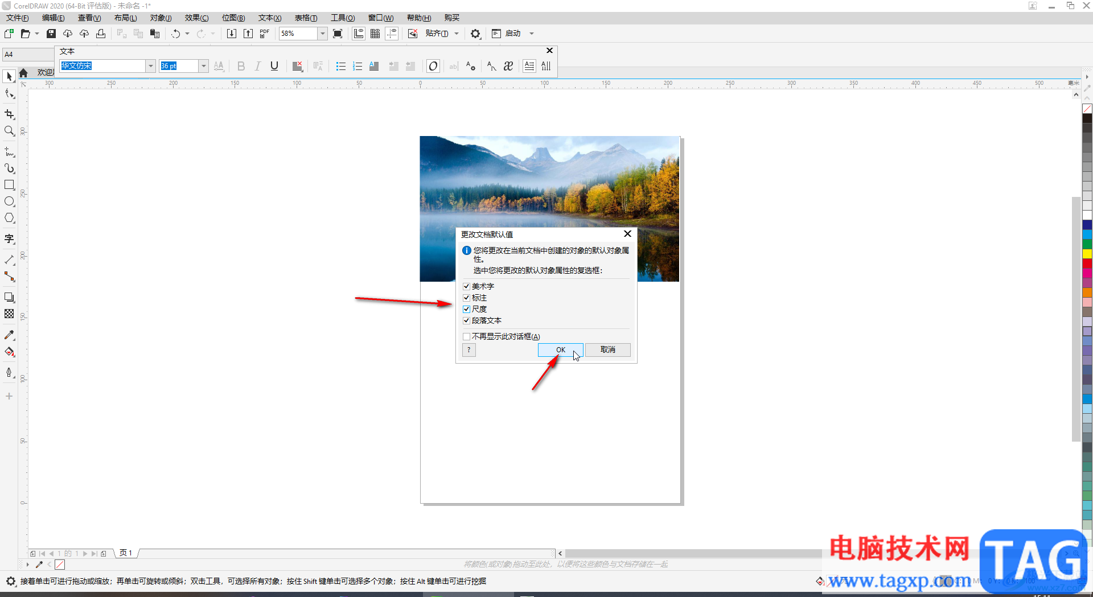
Task: Select the Rectangle tool
Action: click(9, 185)
